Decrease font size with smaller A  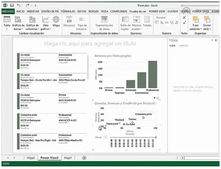click(x=184, y=23)
